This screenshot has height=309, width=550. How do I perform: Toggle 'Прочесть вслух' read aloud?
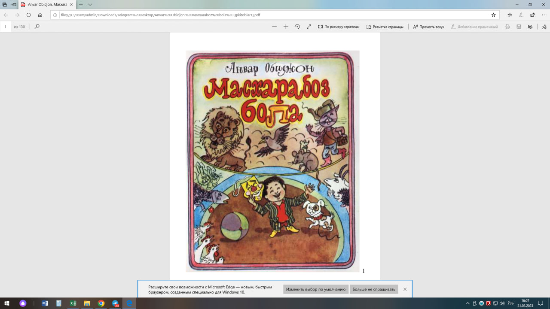(x=428, y=27)
